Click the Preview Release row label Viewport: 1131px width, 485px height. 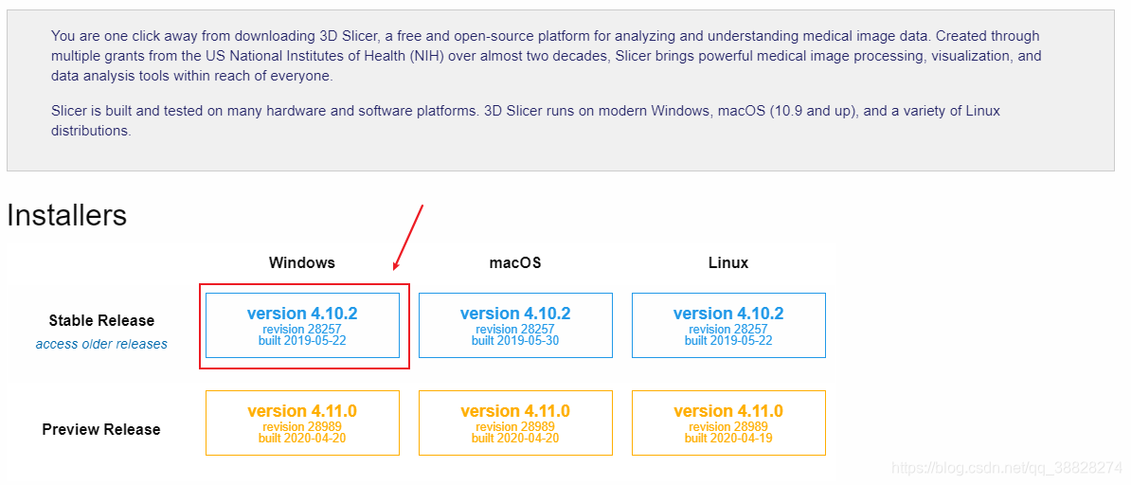(101, 429)
